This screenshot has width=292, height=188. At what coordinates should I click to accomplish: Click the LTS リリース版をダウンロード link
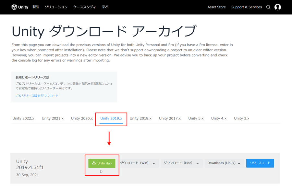(x=37, y=96)
